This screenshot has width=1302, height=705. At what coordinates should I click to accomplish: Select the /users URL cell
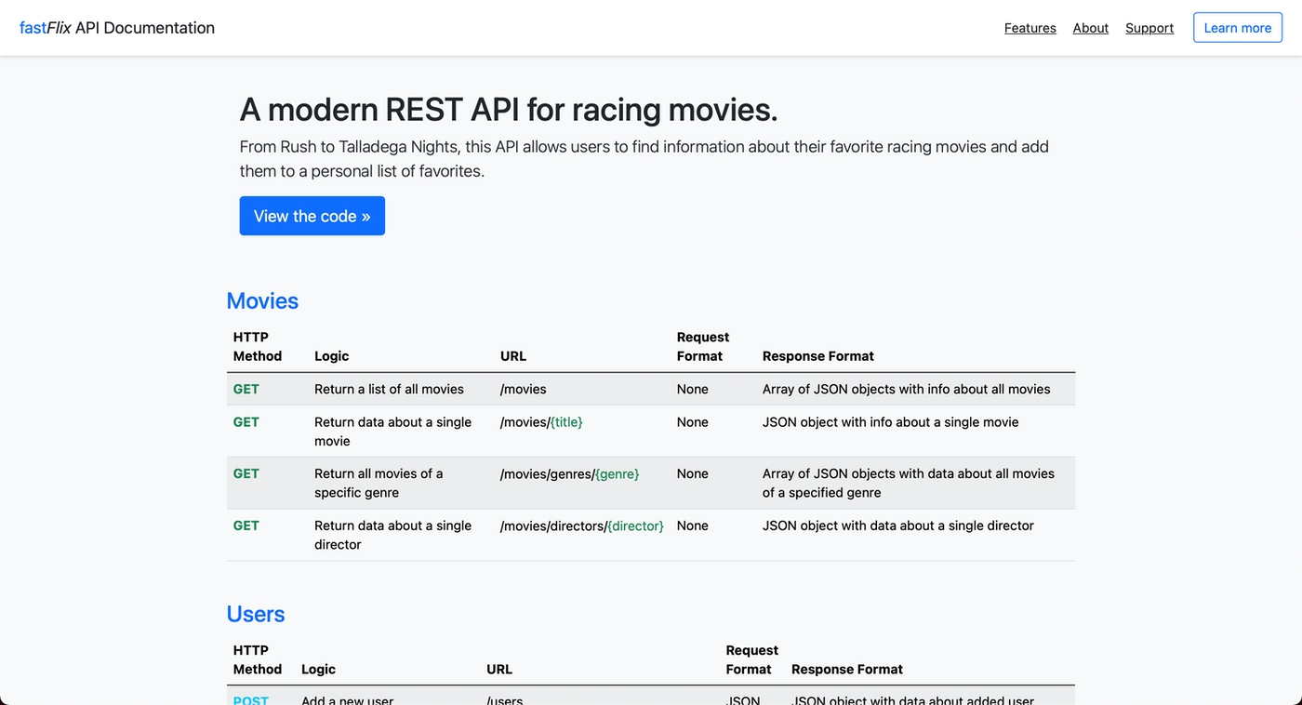pos(505,699)
